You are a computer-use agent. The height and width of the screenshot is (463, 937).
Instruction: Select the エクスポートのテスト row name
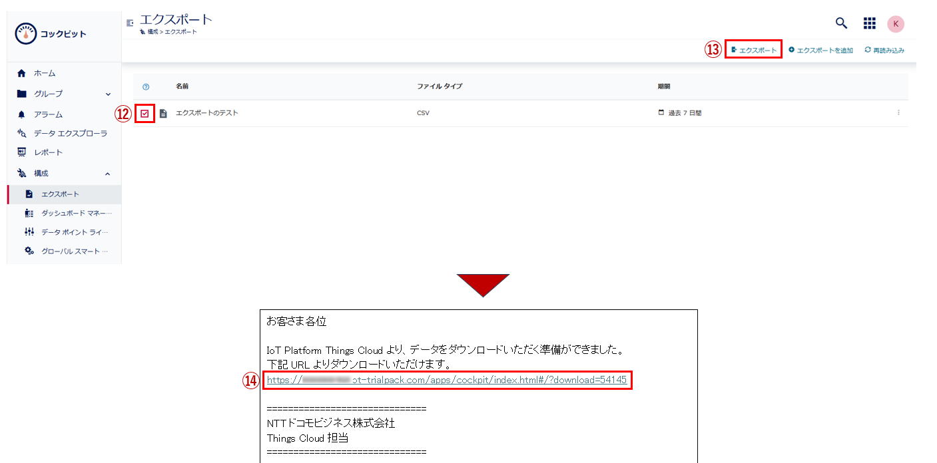(x=208, y=112)
